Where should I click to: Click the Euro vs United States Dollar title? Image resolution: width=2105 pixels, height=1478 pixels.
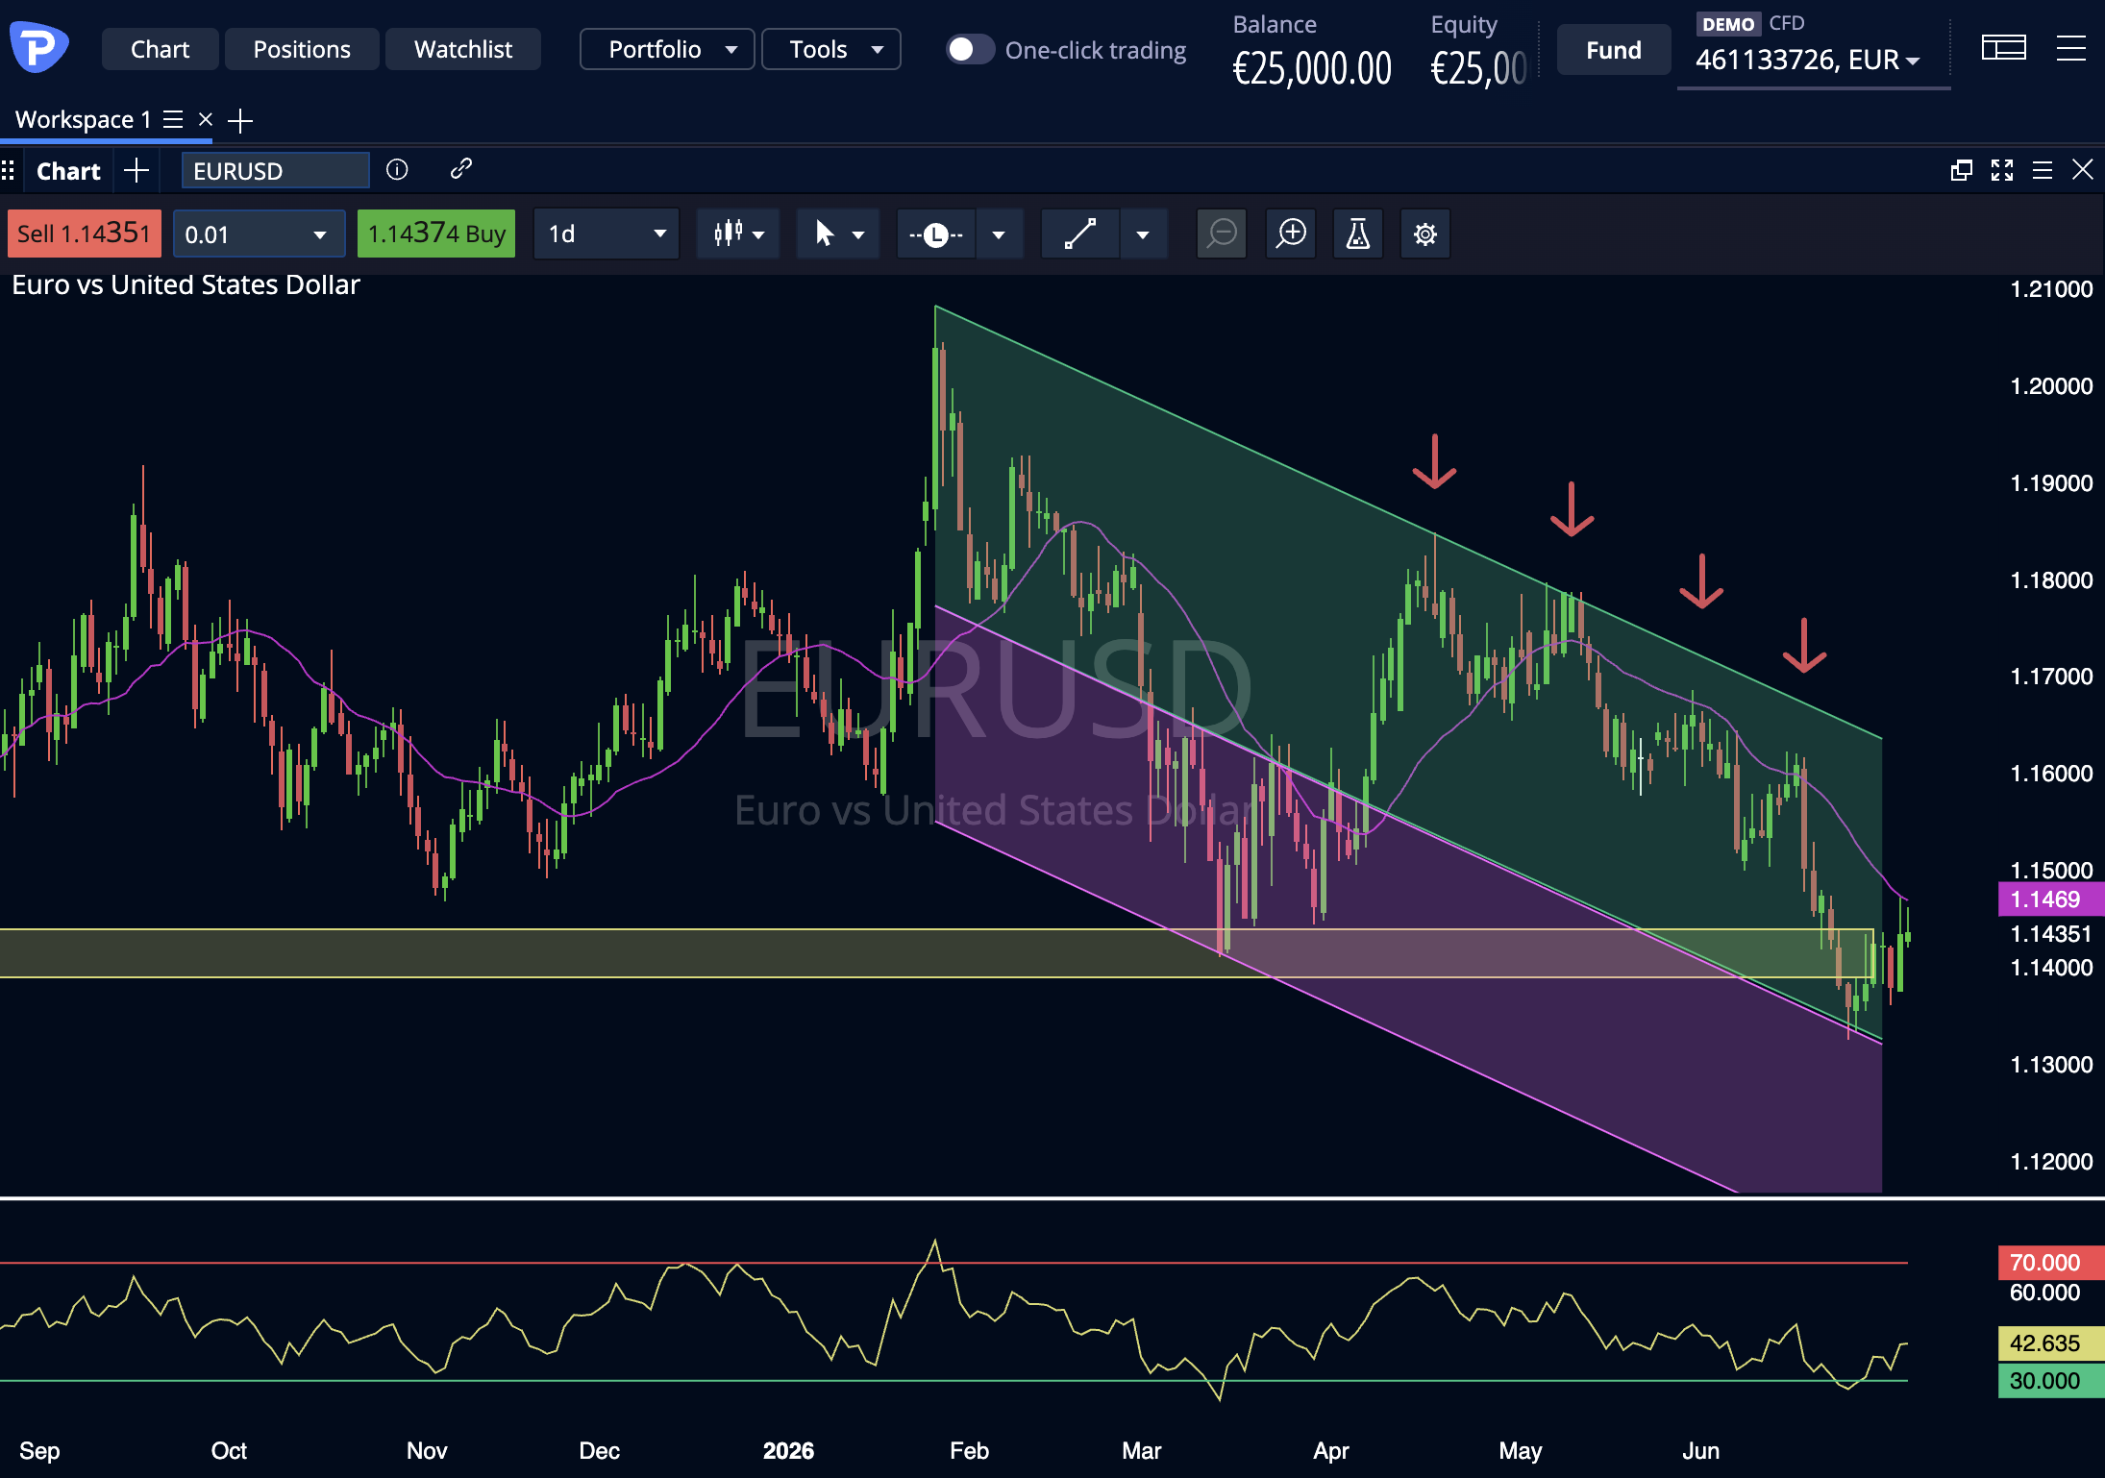tap(186, 285)
